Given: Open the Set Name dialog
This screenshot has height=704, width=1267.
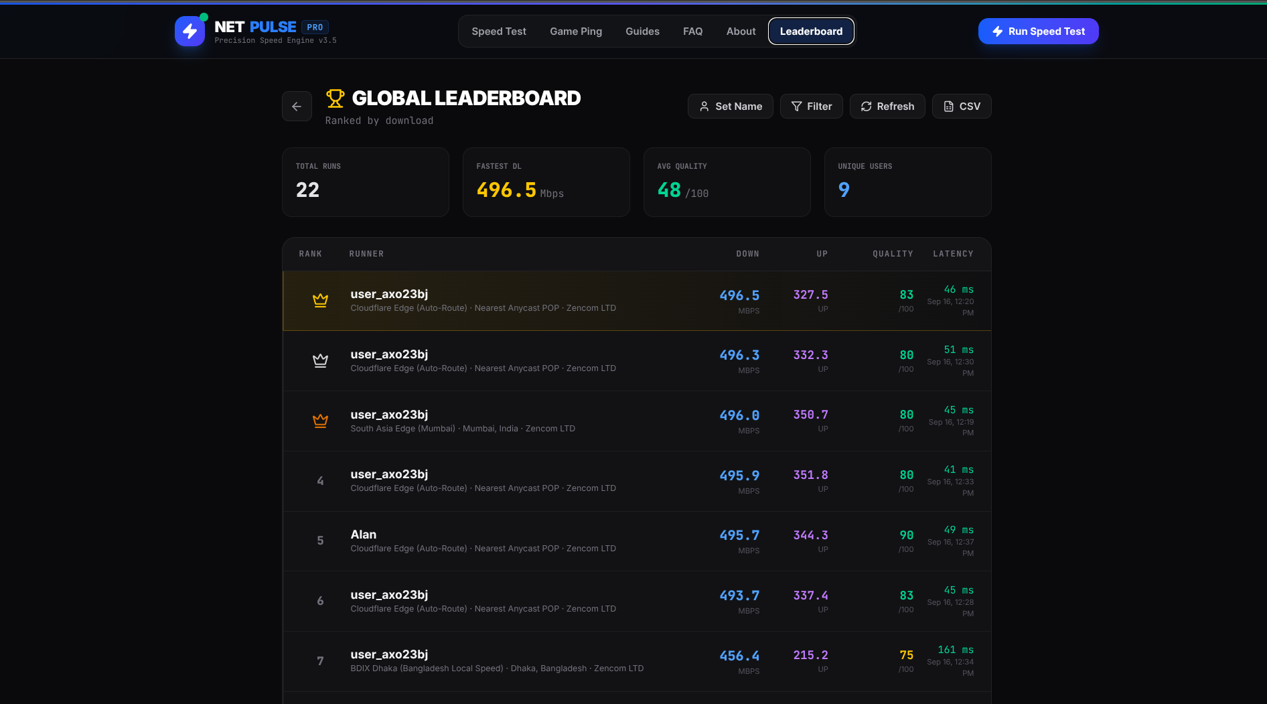Looking at the screenshot, I should click(730, 107).
